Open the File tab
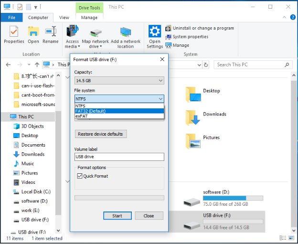The image size is (298, 244). pos(11,18)
